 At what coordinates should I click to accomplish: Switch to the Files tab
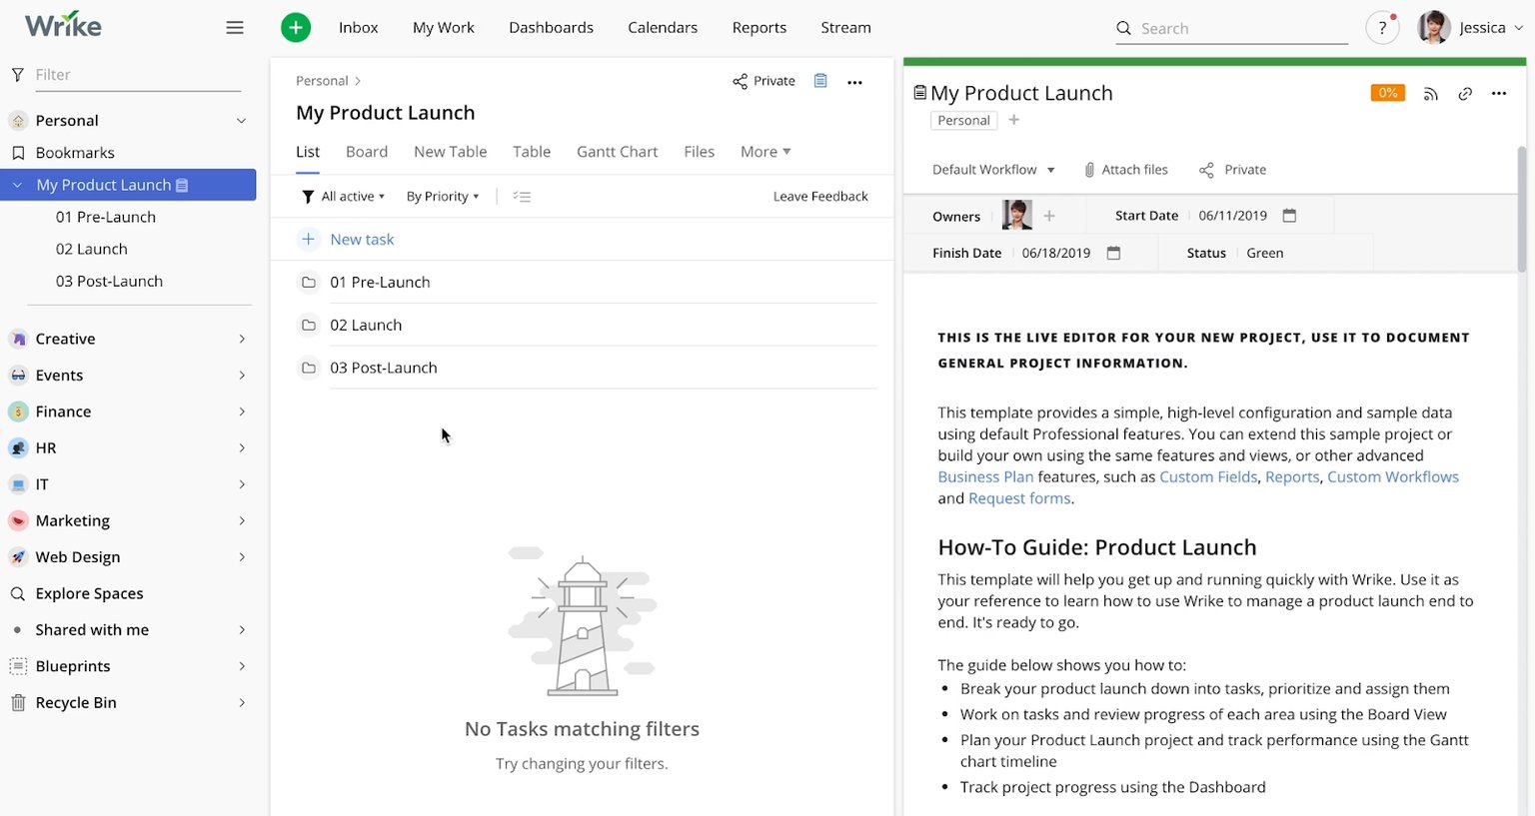[x=700, y=152]
